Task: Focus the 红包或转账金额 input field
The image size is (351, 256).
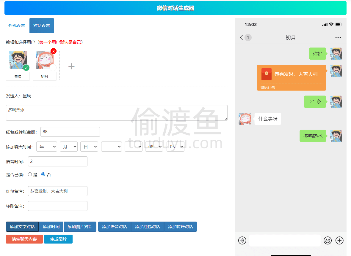Action: 70,132
